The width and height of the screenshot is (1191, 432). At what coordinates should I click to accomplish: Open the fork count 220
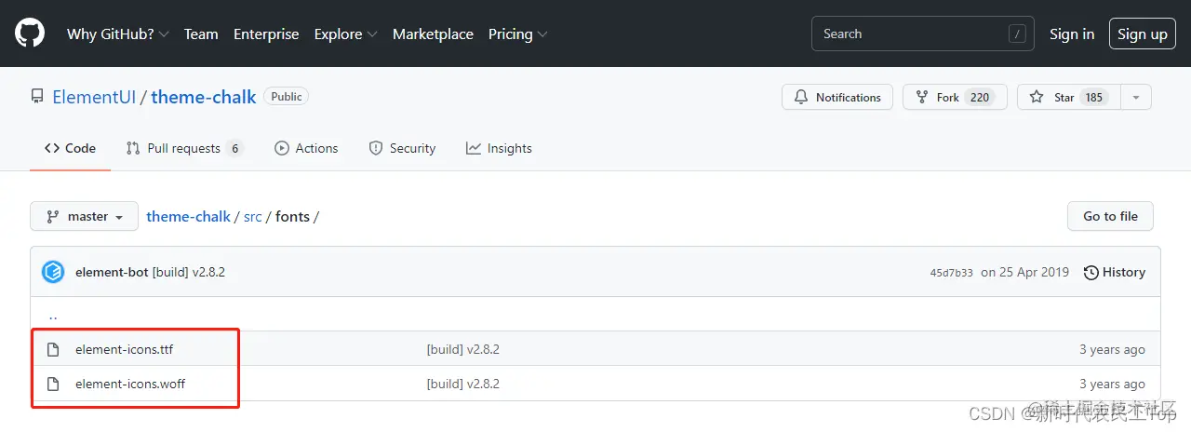pos(979,97)
